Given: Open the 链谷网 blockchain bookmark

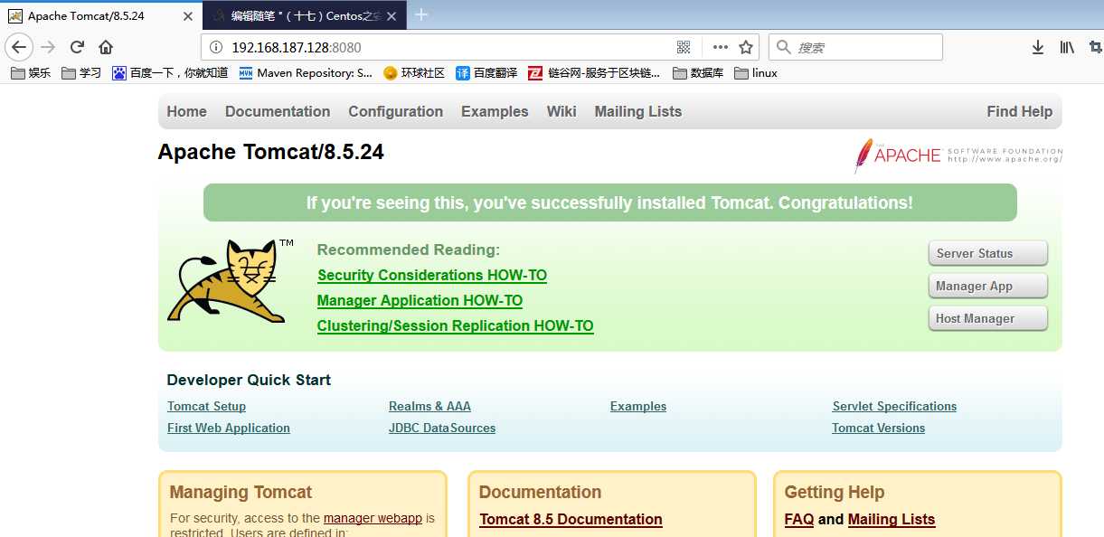Looking at the screenshot, I should tap(595, 73).
